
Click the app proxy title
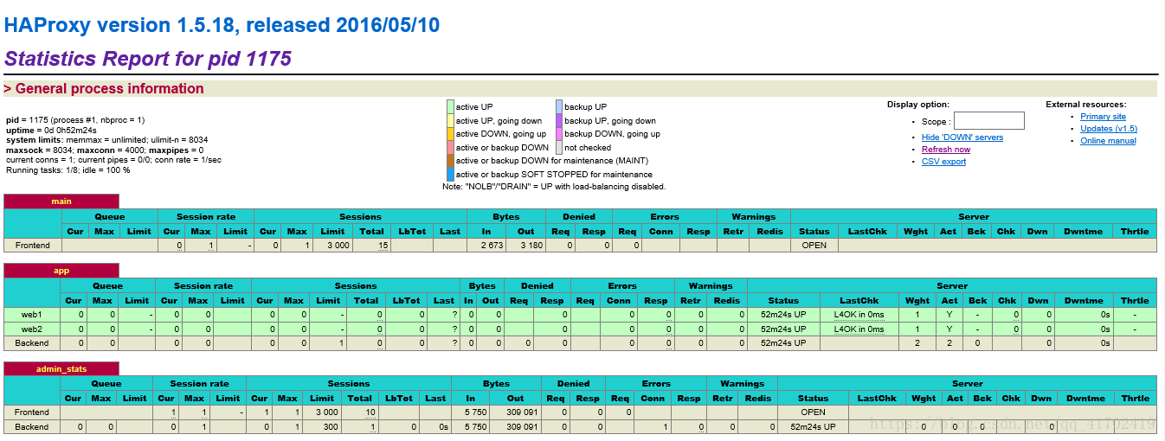[61, 271]
